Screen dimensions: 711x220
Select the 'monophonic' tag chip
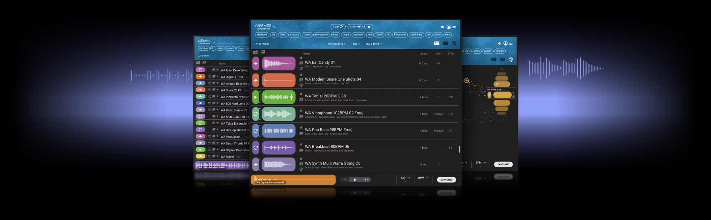(x=322, y=35)
